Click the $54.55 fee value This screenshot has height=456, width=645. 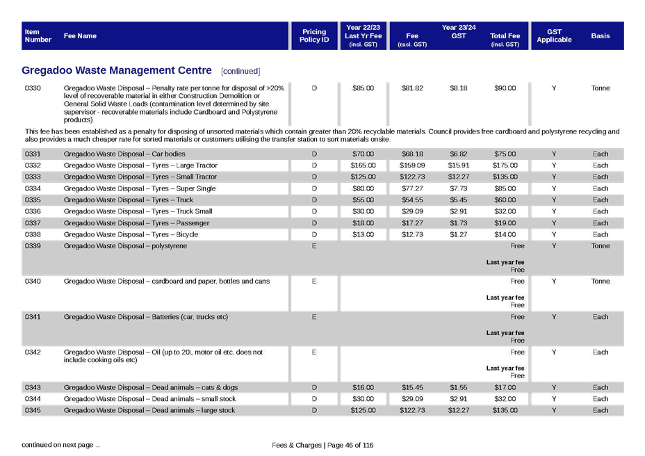[412, 200]
